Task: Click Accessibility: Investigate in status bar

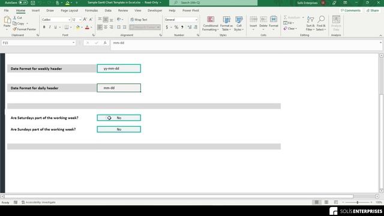Action: 38,202
